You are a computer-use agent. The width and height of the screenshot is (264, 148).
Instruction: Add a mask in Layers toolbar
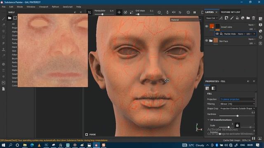point(226,18)
